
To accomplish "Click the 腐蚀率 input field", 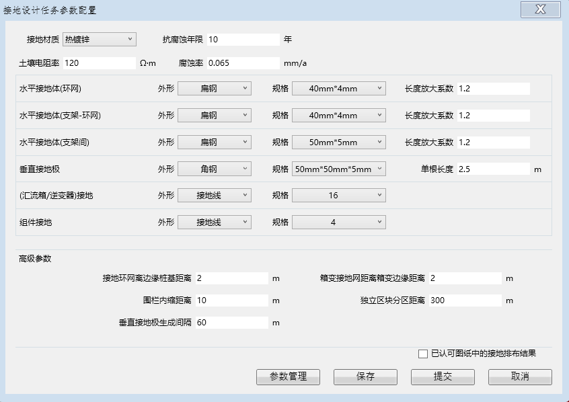I will 243,63.
